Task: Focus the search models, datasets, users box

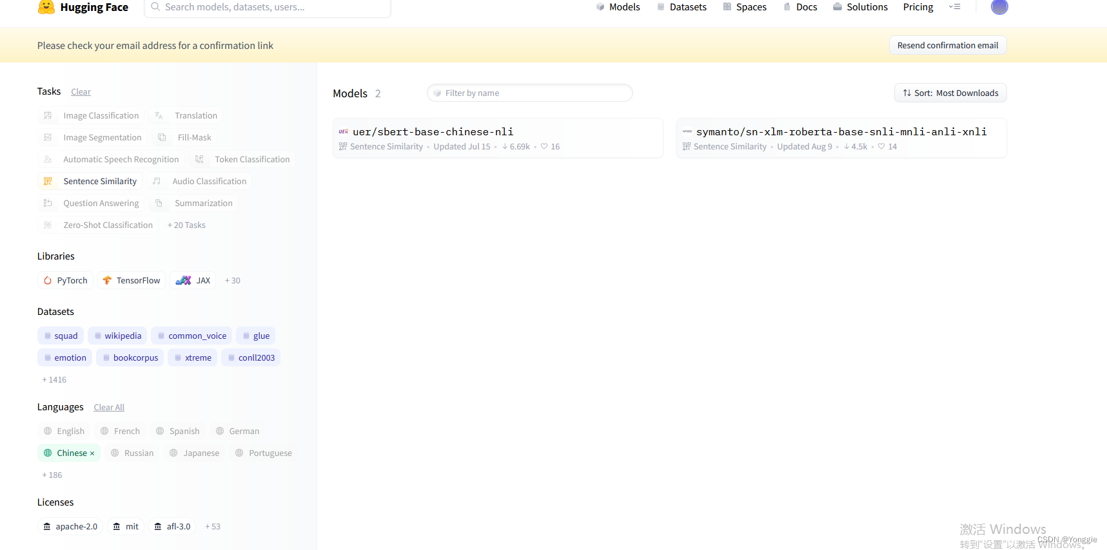Action: [268, 7]
